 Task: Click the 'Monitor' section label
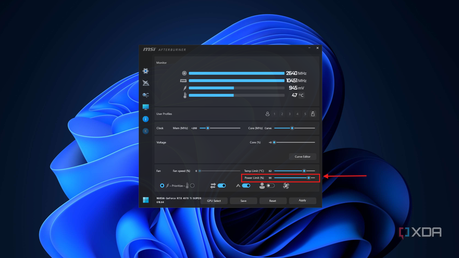[x=162, y=63]
